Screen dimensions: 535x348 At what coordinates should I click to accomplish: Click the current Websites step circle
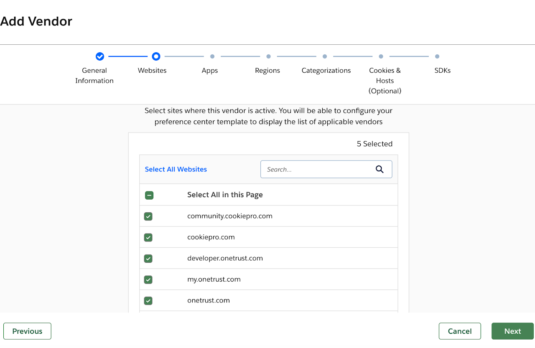click(156, 56)
